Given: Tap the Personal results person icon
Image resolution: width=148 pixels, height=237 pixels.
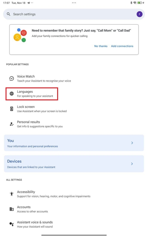Looking at the screenshot, I should [12, 124].
